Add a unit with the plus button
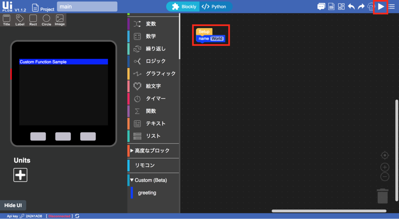The image size is (399, 219). click(x=20, y=175)
